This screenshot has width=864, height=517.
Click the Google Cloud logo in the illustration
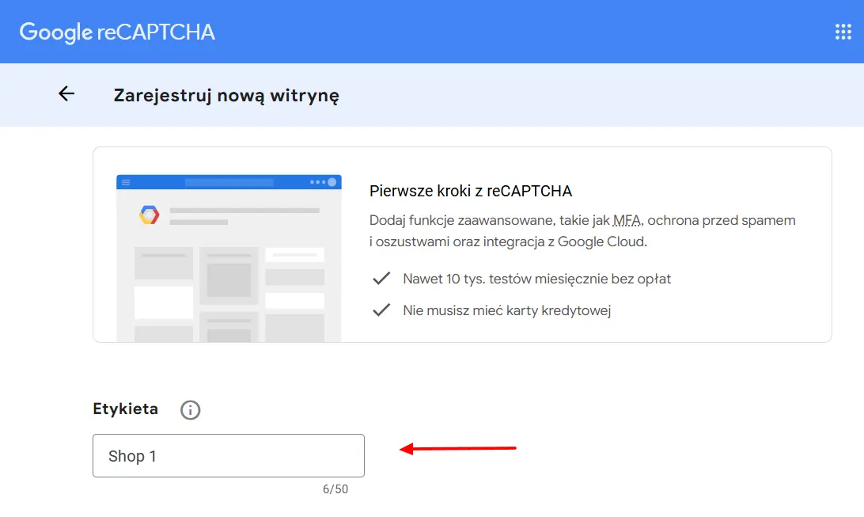click(148, 214)
